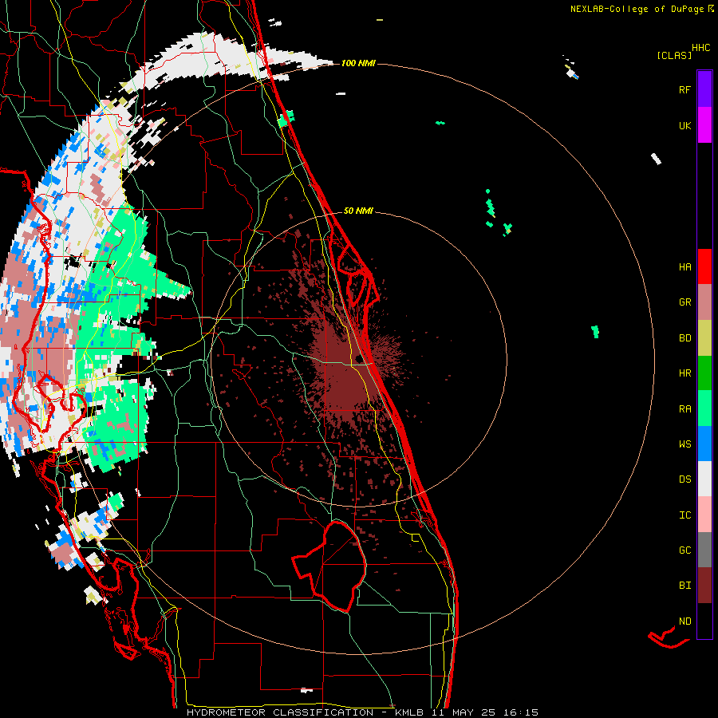
Task: Choose the white DS dry snow swatch
Action: [x=704, y=479]
